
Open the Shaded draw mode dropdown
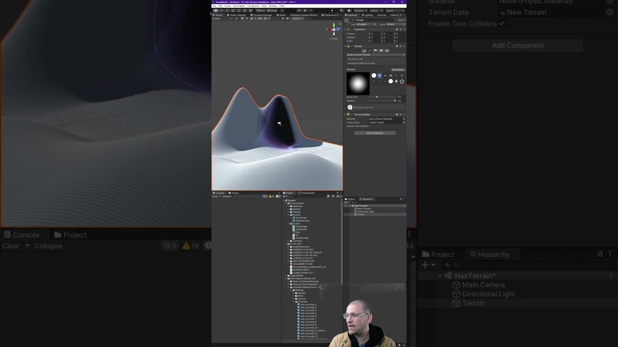point(222,18)
